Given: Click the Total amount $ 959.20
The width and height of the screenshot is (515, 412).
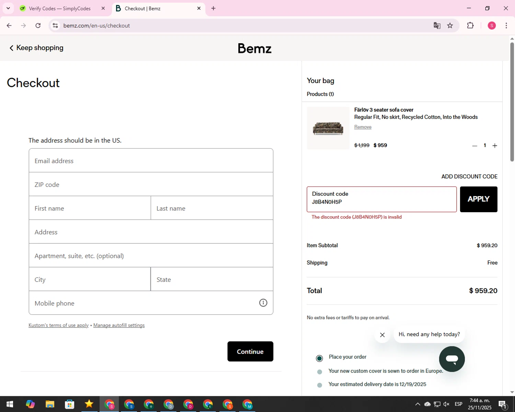Looking at the screenshot, I should [483, 290].
